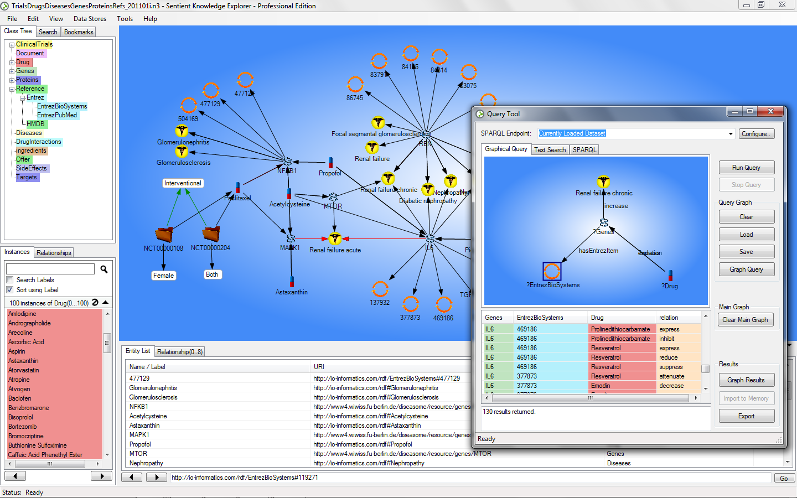Expand the ClinicalTrials tree node
The width and height of the screenshot is (797, 498).
(12, 45)
